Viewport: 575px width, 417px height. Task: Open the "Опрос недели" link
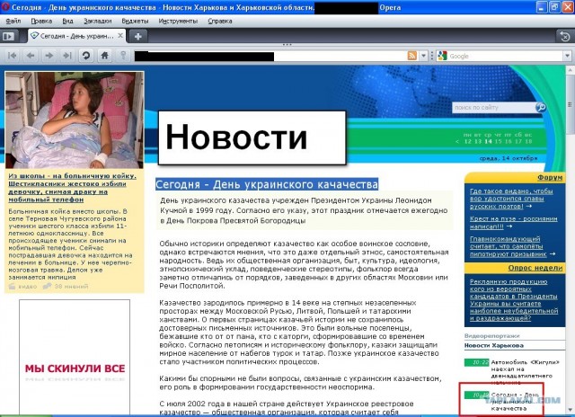point(535,268)
